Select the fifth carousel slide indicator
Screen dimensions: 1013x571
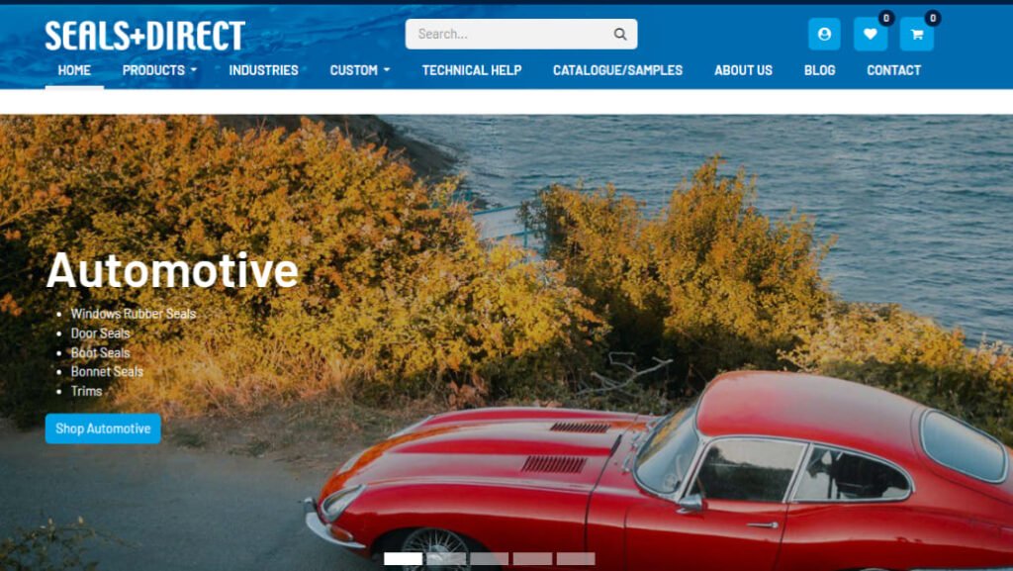pos(576,559)
